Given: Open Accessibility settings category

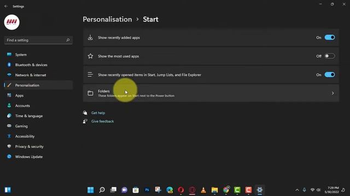Looking at the screenshot, I should tap(38, 137).
